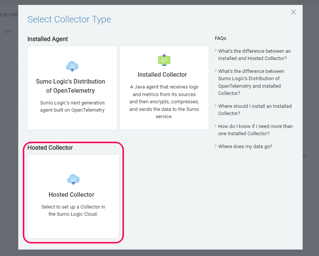
Task: Click the Hosted Collector cloud icon
Action: point(73,180)
